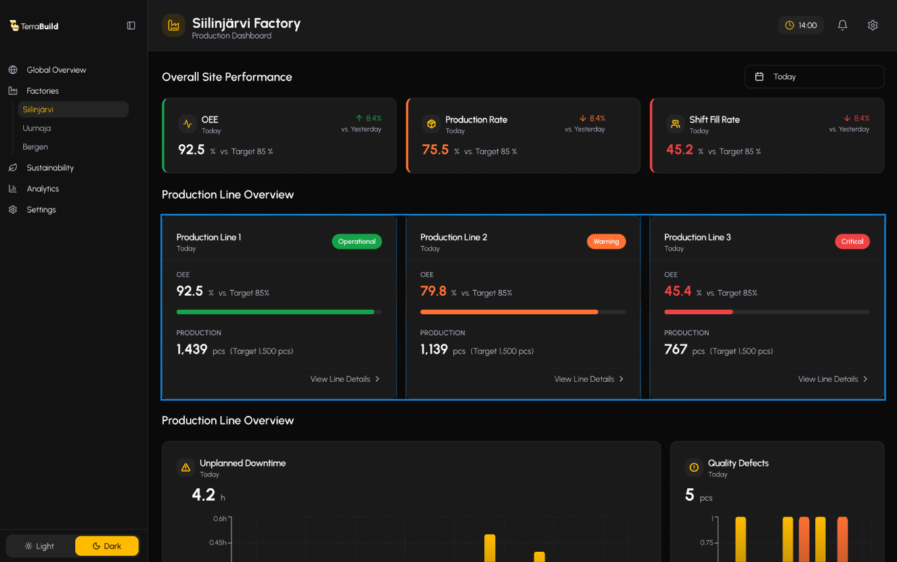Open View Line Details for Production Line 1
This screenshot has height=562, width=897.
pyautogui.click(x=345, y=379)
